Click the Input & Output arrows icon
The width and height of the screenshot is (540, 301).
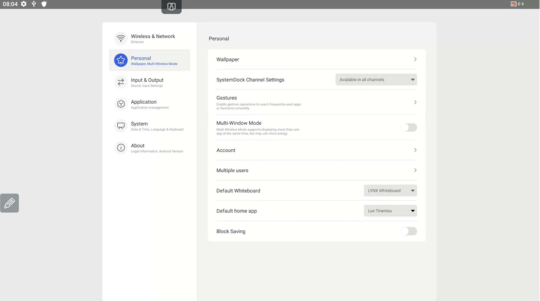pyautogui.click(x=121, y=82)
